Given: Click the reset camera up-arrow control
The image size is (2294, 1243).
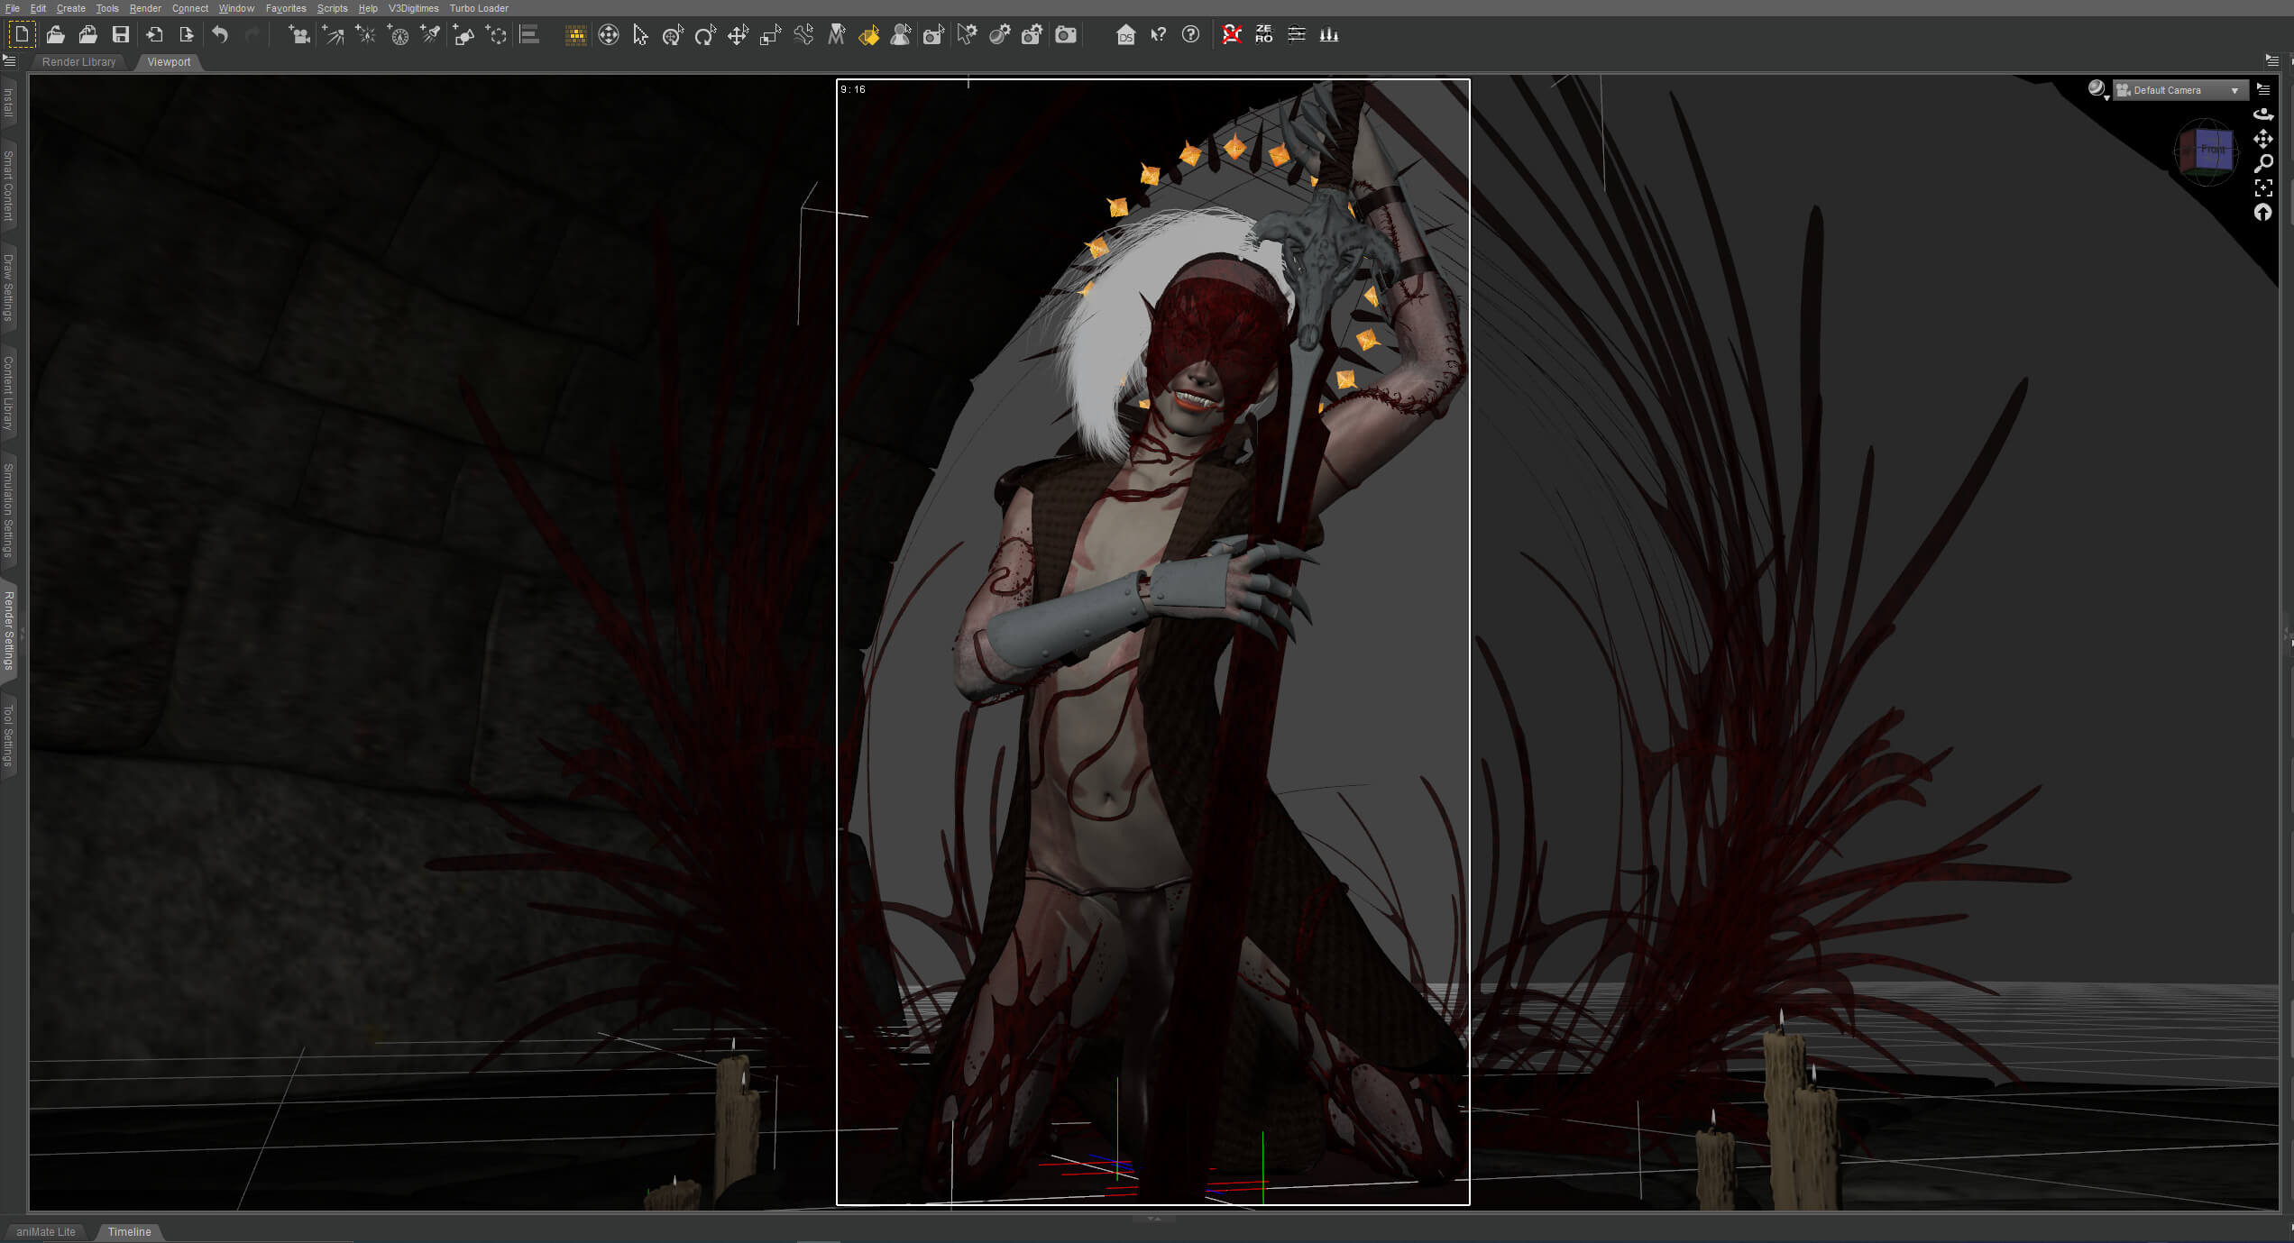Looking at the screenshot, I should (x=2263, y=213).
